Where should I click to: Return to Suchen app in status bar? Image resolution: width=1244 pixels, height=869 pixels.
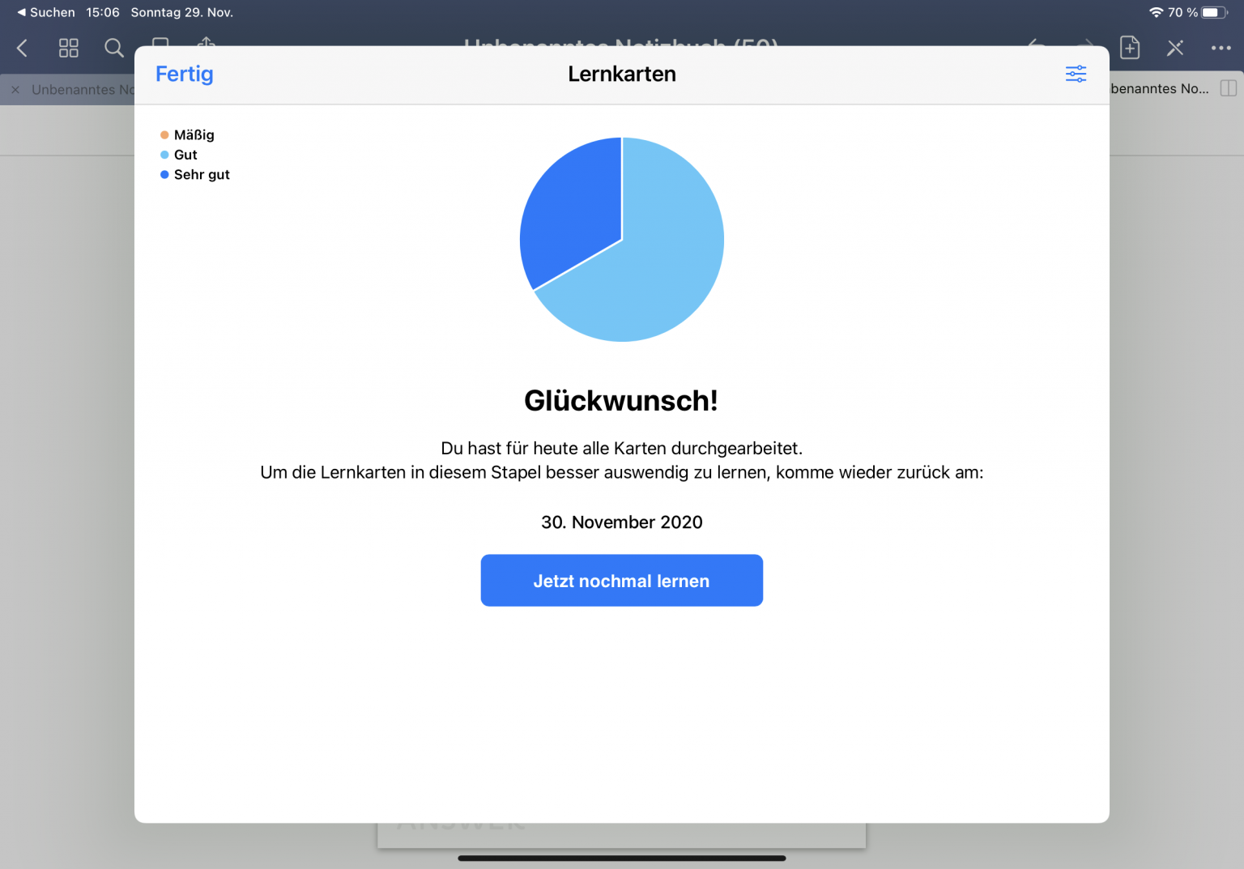[x=46, y=12]
